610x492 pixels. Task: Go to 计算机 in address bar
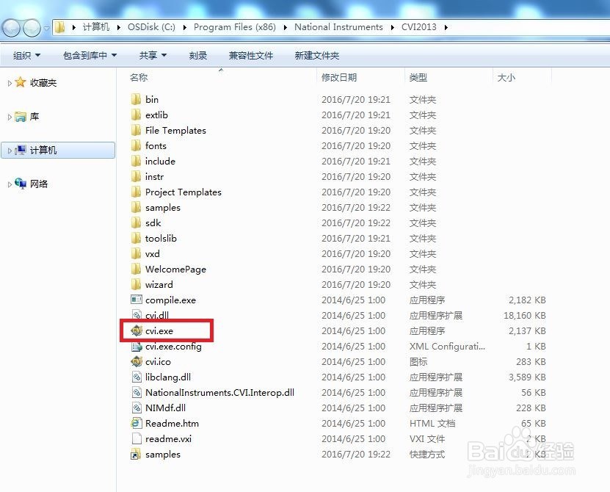coord(95,27)
